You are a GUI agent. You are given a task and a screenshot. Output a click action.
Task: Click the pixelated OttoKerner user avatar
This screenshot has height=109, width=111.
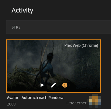point(95,101)
